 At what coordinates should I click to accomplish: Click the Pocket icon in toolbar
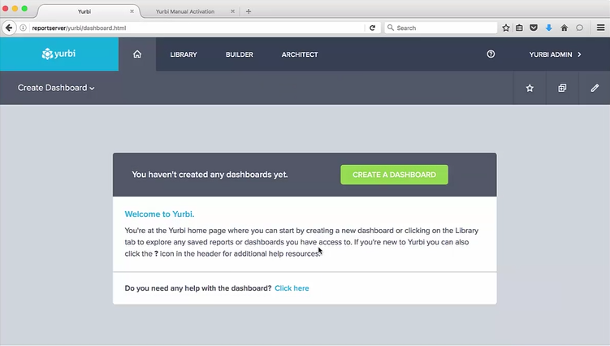[x=534, y=28]
